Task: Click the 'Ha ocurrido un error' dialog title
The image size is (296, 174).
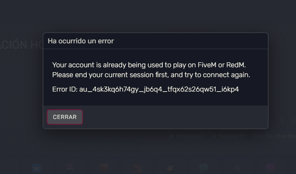Action: [81, 41]
